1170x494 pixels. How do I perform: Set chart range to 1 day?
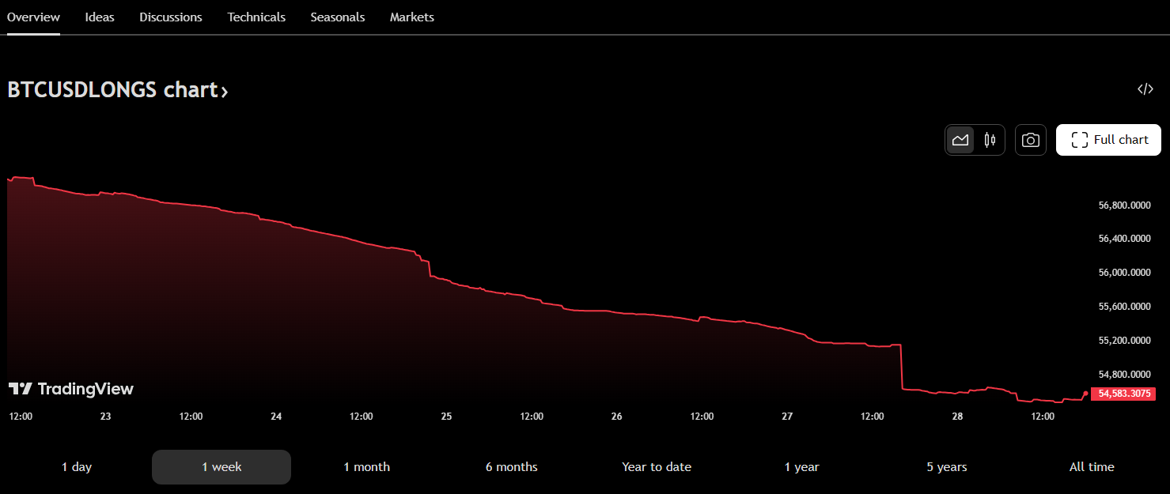pos(77,467)
